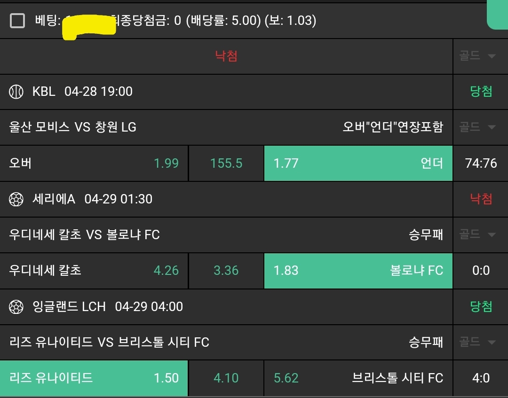Pick 브리스톨 시티 FC at 5.62
The image size is (508, 398).
[358, 378]
